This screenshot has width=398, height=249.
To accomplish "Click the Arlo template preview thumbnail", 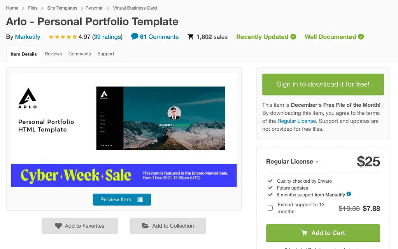I will [x=161, y=118].
